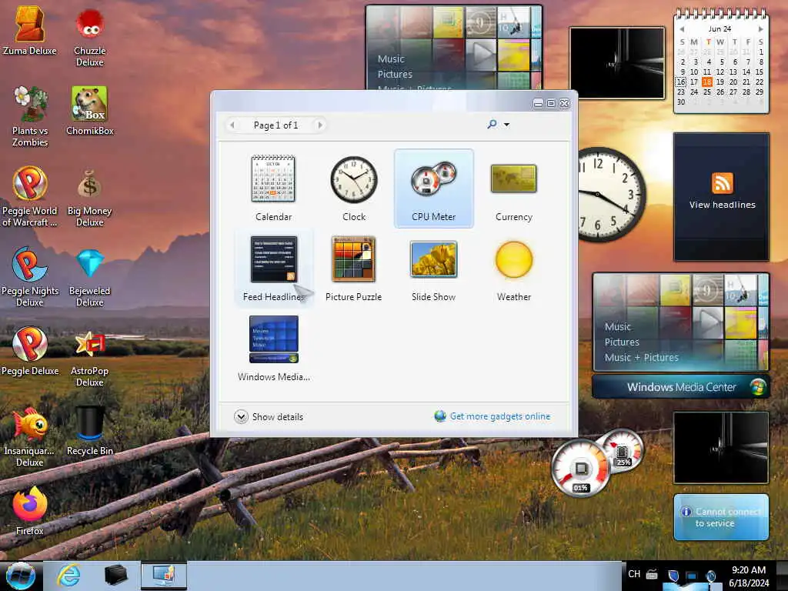Go to previous month in calendar gadget
This screenshot has width=788, height=591.
(682, 29)
